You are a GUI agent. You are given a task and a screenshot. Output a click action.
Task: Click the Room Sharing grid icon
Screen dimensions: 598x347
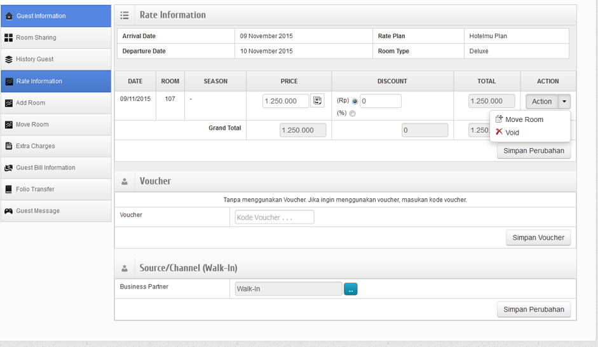(x=9, y=38)
